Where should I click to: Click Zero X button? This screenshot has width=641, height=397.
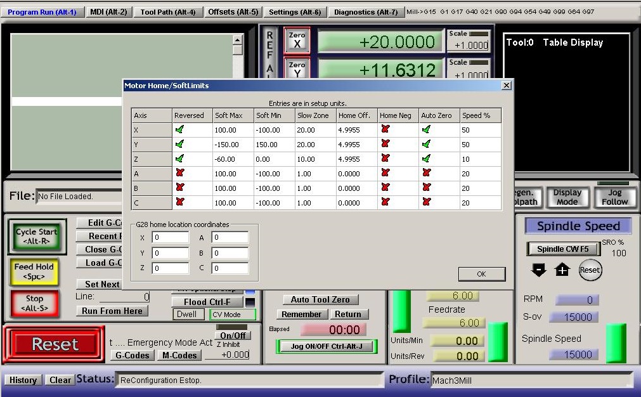[x=297, y=40]
